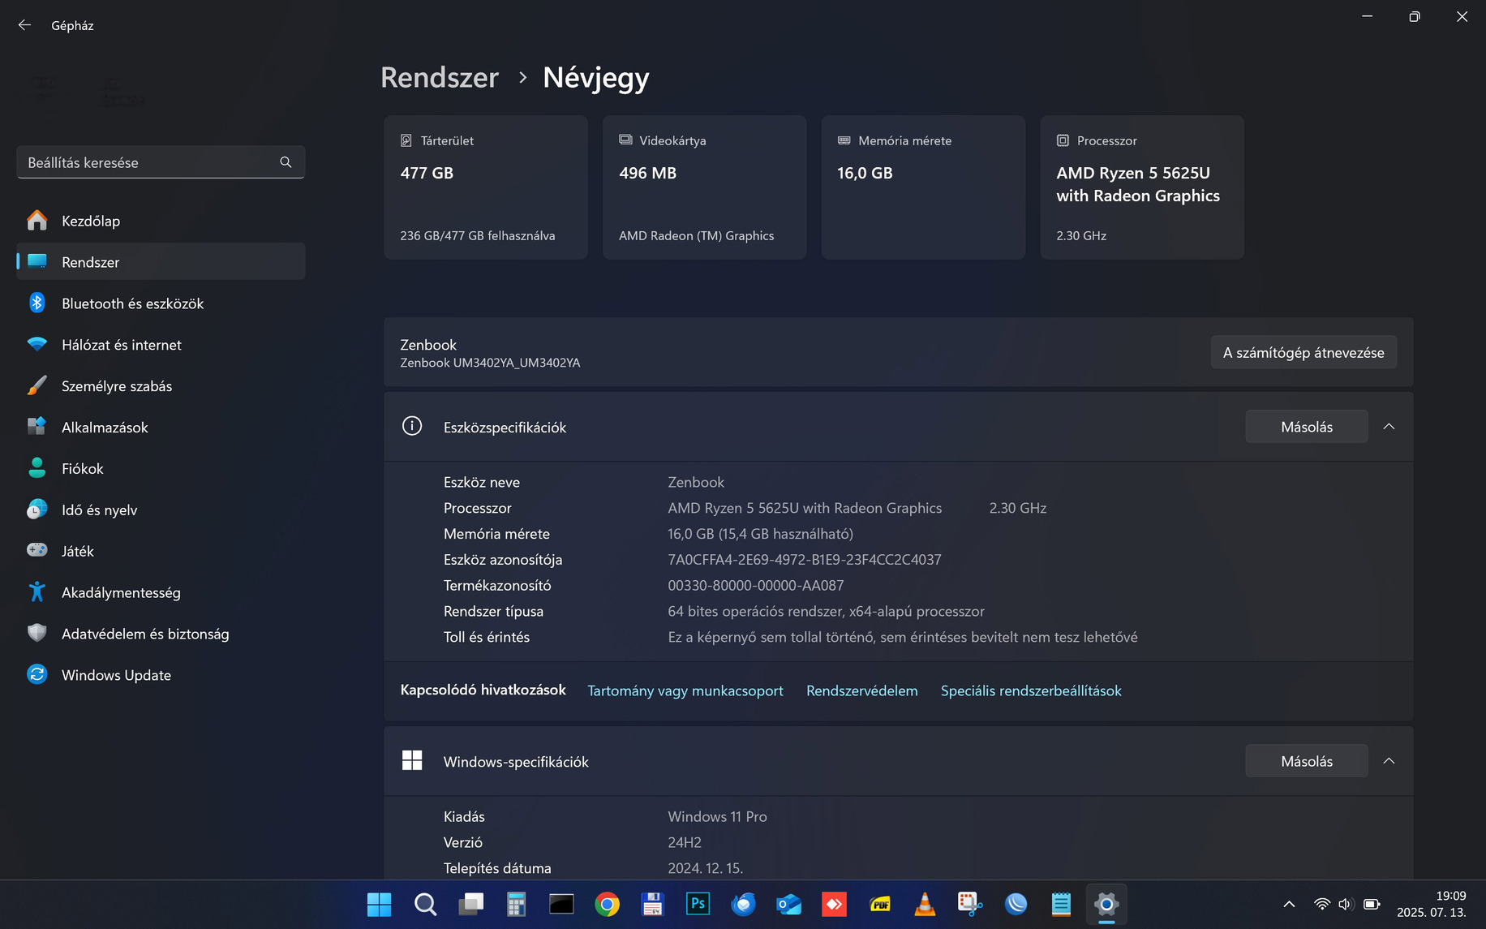Open Speciális rendszerbeállítások link
The width and height of the screenshot is (1486, 929).
[x=1031, y=690]
